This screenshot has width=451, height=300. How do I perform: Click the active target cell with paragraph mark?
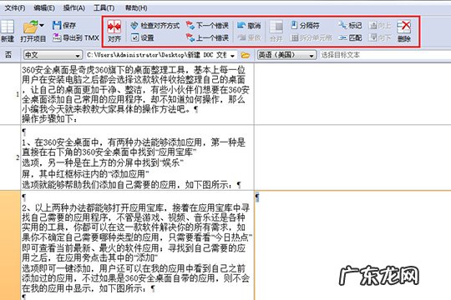[x=352, y=246]
